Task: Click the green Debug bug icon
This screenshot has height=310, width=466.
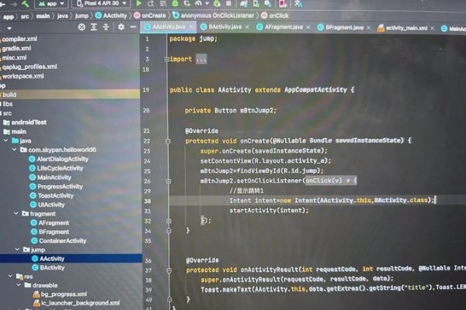Action: pos(175,3)
